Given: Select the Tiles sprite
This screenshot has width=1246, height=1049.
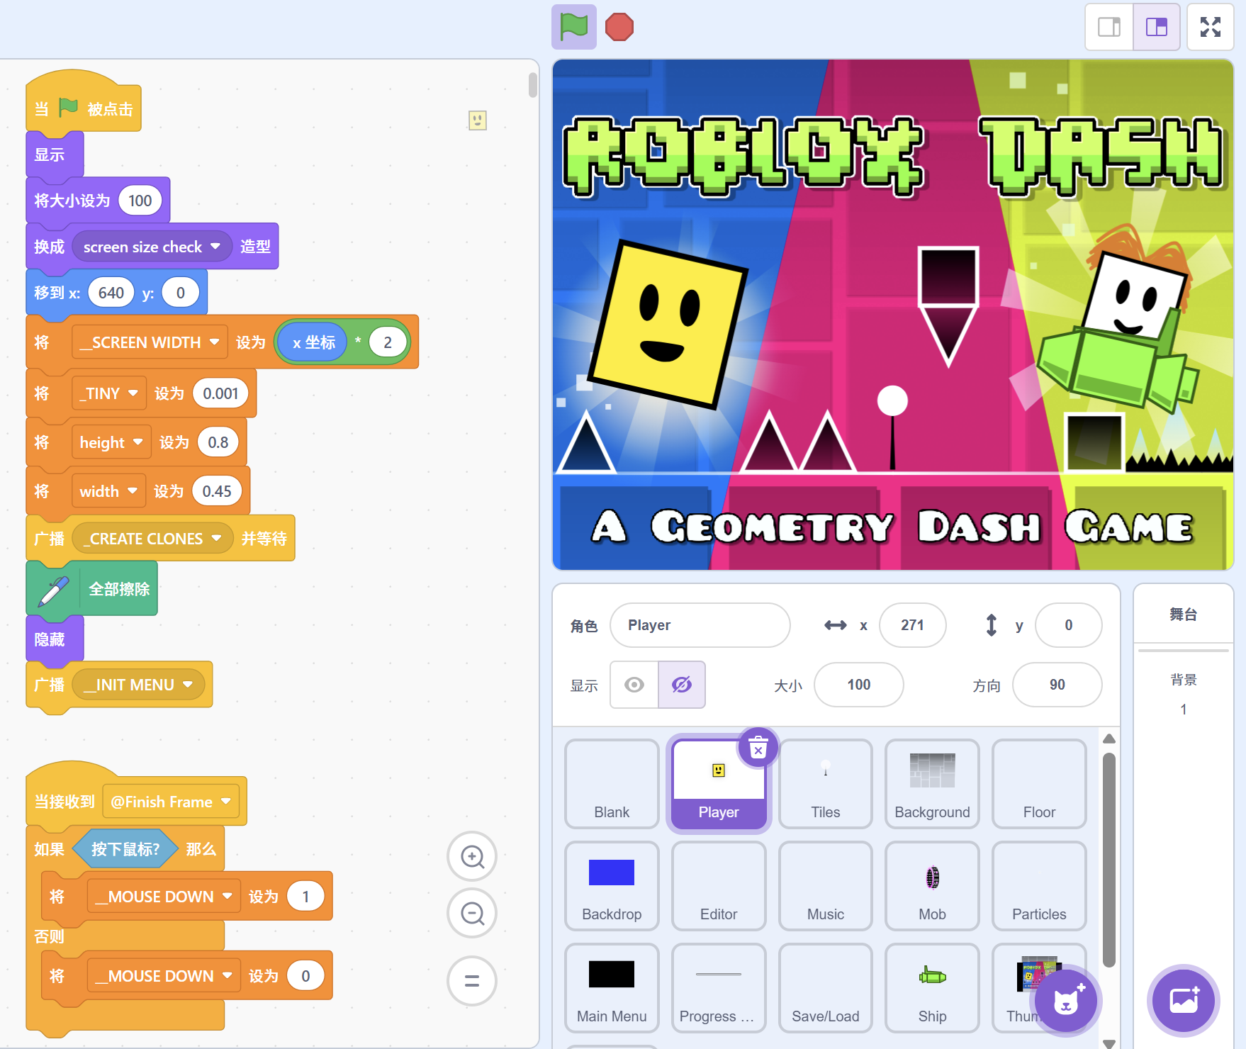Looking at the screenshot, I should (x=825, y=784).
